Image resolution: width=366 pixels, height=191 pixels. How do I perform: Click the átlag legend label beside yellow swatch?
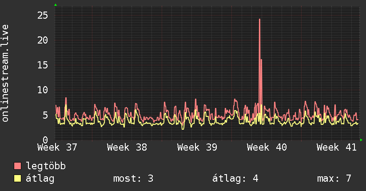click(40, 179)
